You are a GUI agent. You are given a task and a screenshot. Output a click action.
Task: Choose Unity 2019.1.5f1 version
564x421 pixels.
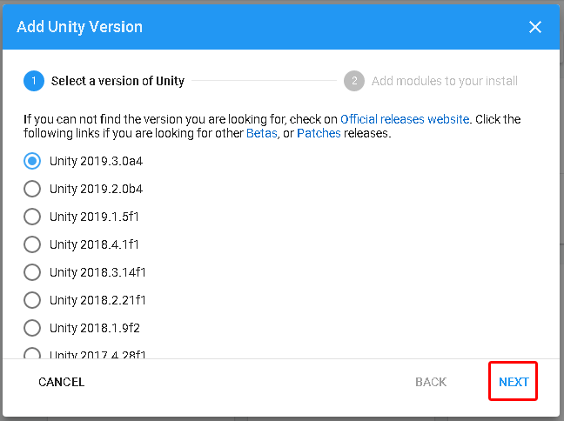click(32, 217)
